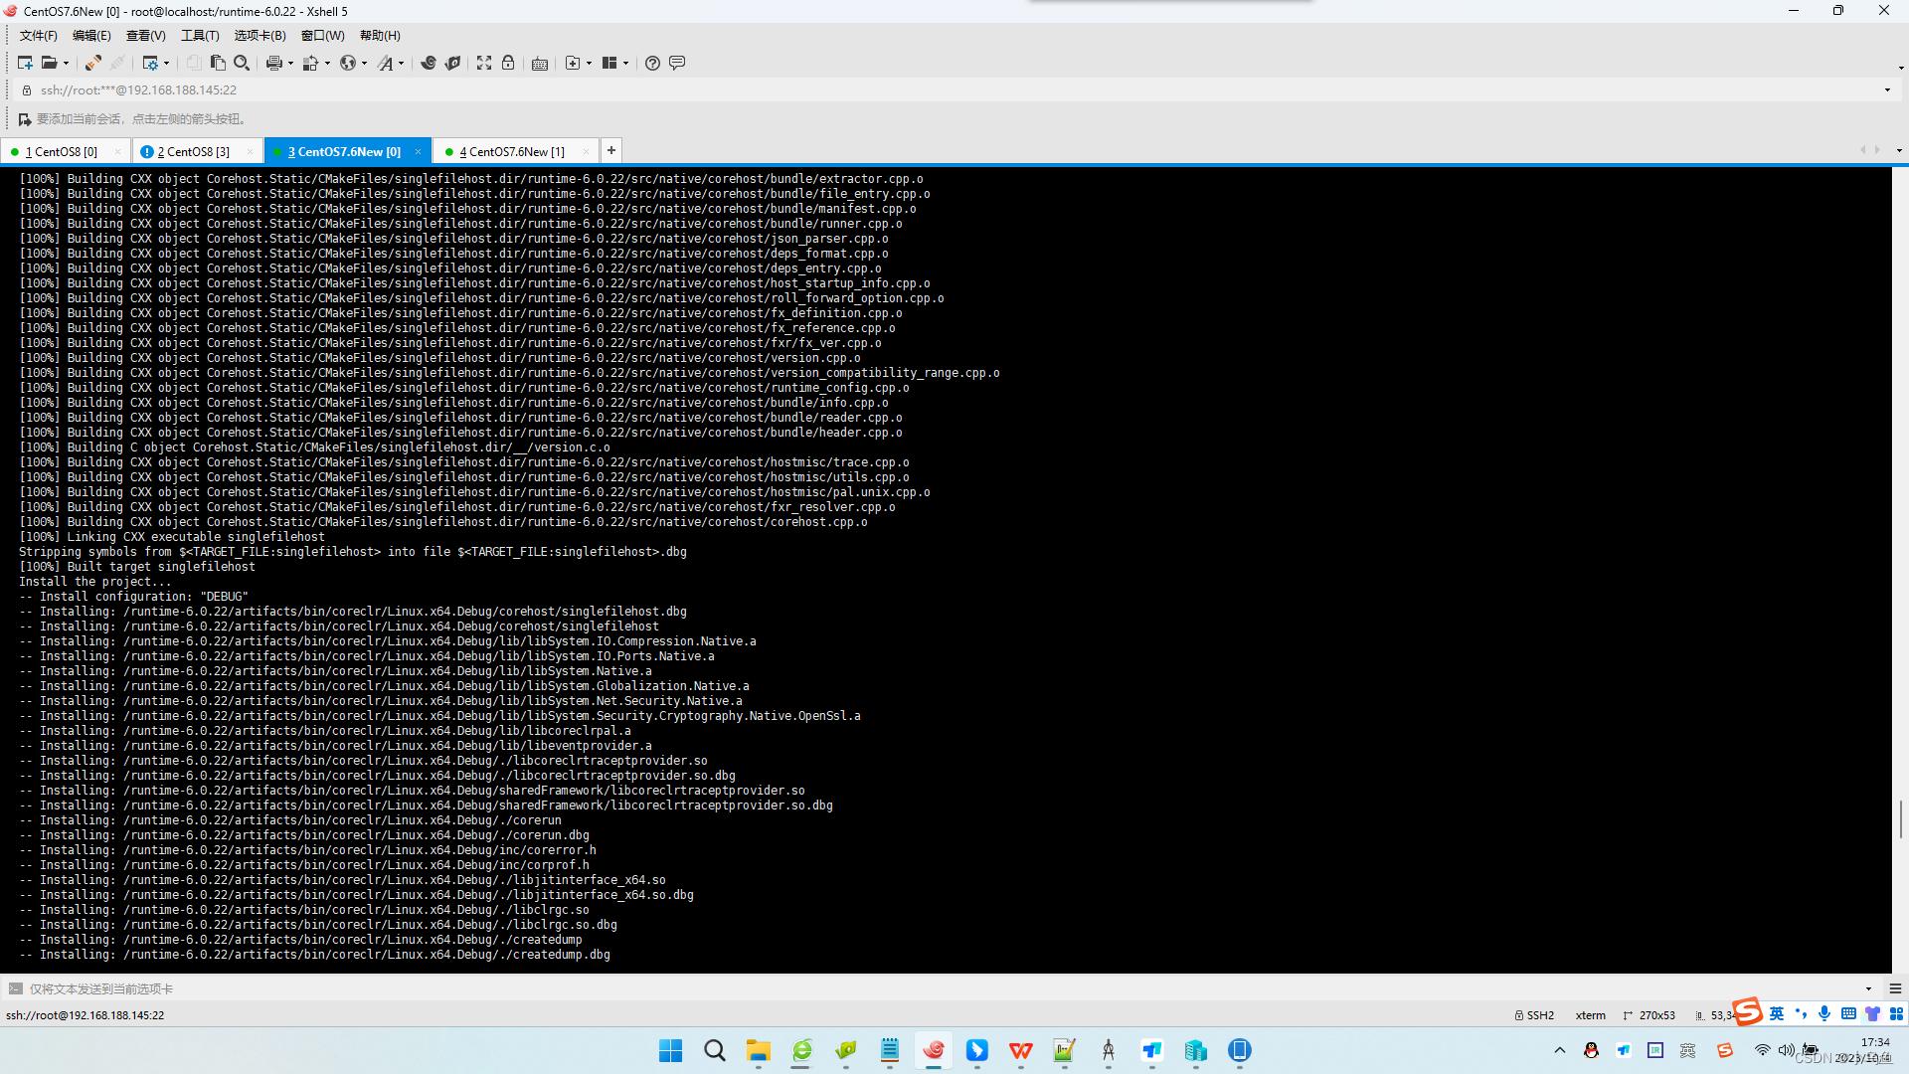This screenshot has height=1074, width=1909.
Task: Enter full screen mode via the fullscreen icon
Action: click(483, 63)
